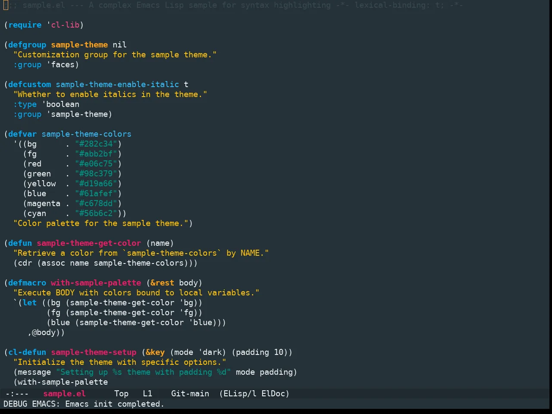Click the L1 line number indicator
552x414 pixels.
pyautogui.click(x=147, y=394)
